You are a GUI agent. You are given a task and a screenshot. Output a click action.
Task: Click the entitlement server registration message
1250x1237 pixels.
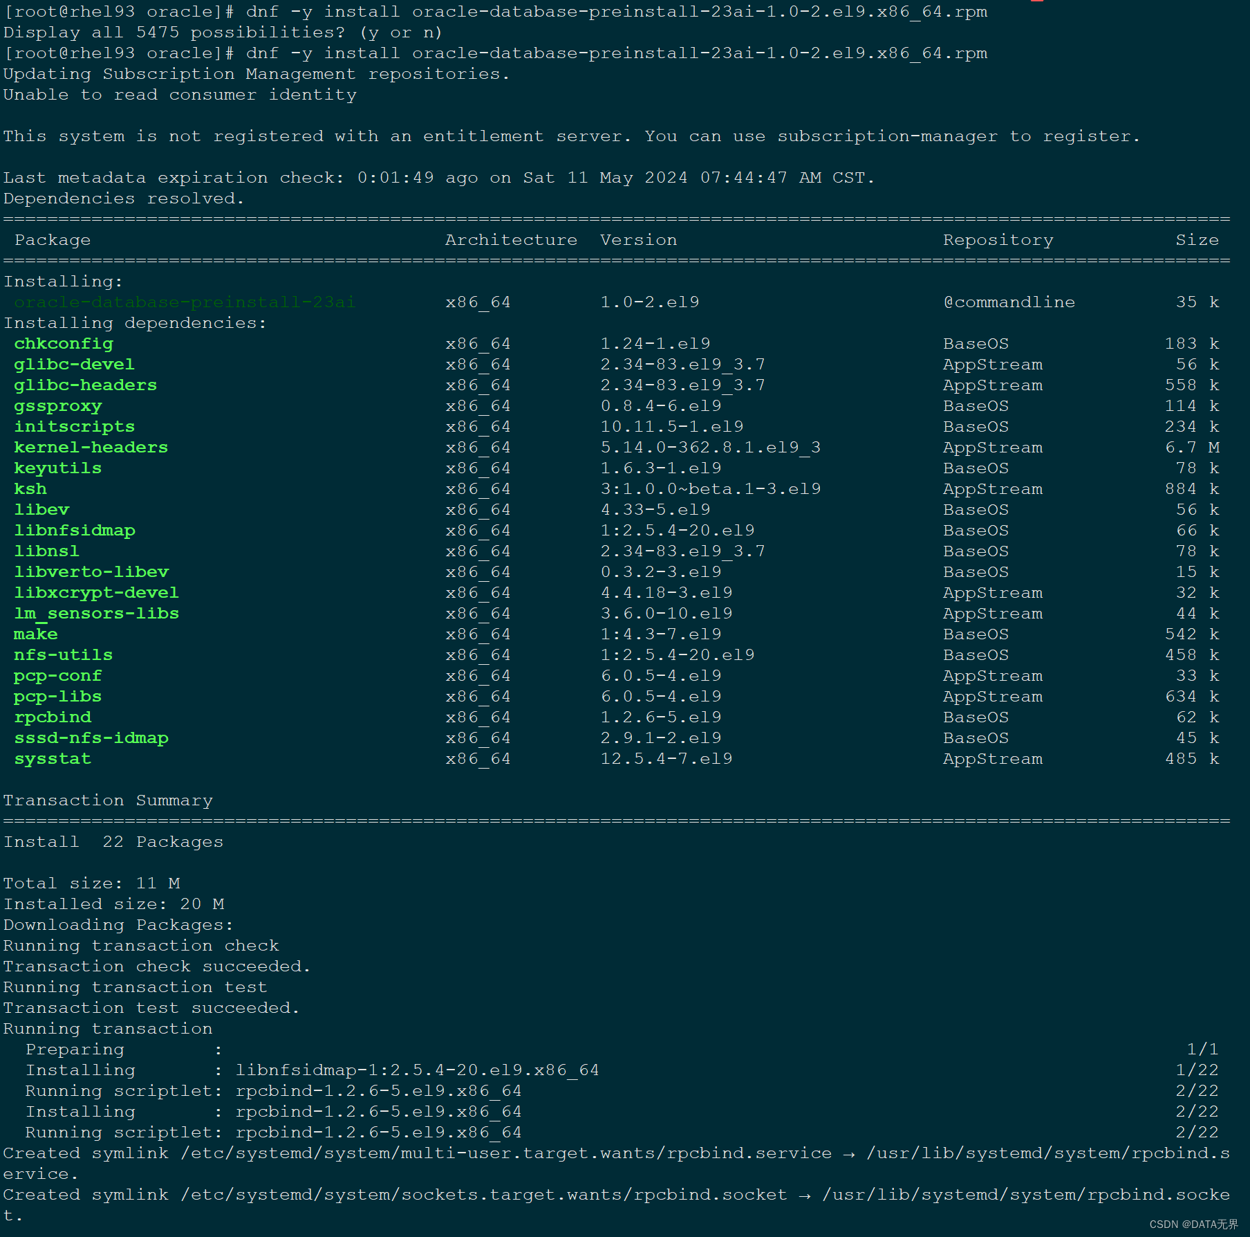[572, 136]
